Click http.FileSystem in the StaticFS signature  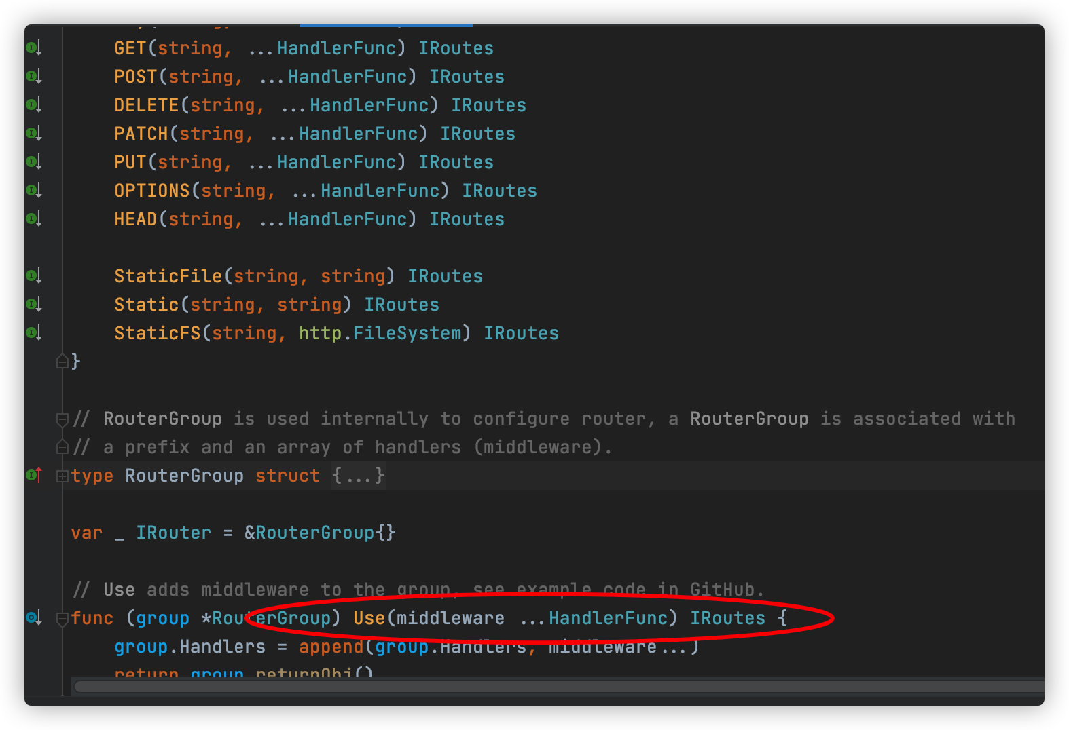coord(380,333)
